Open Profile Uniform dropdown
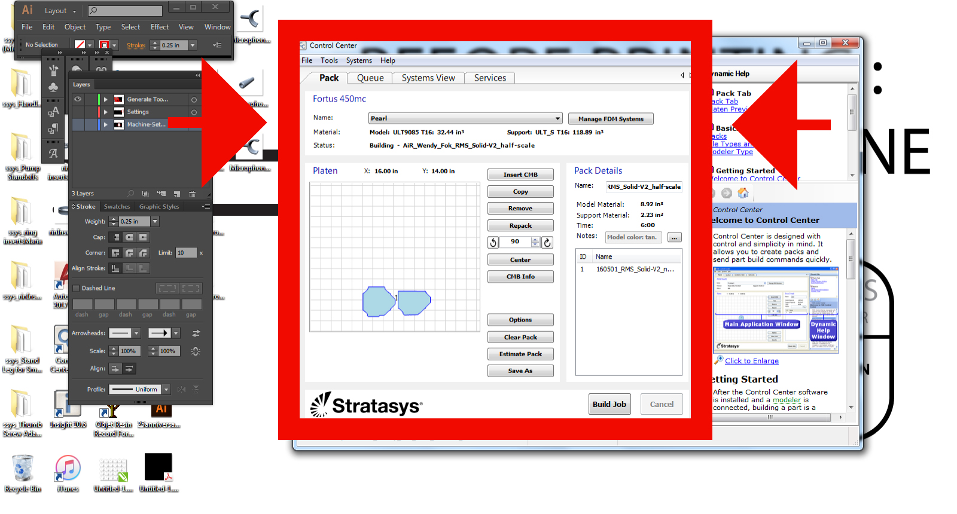The height and width of the screenshot is (514, 957). tap(166, 390)
